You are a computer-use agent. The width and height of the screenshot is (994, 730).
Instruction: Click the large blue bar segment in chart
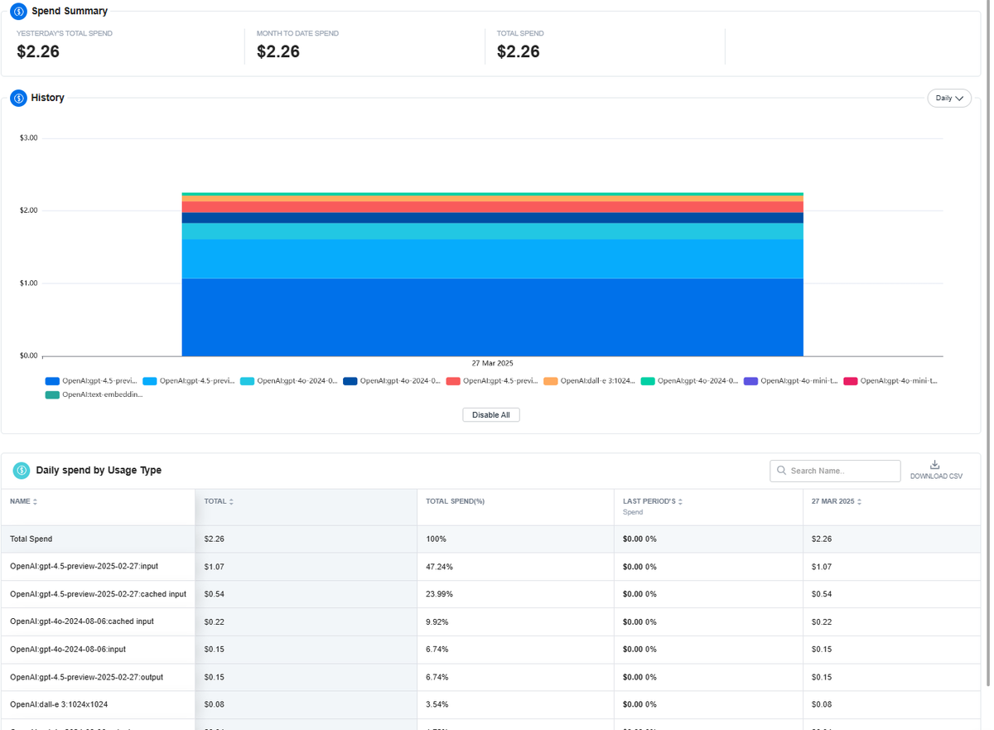pos(492,317)
